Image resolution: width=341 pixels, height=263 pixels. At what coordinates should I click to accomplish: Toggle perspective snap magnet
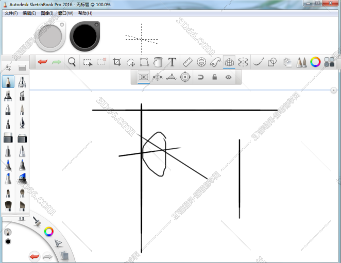tap(201, 77)
